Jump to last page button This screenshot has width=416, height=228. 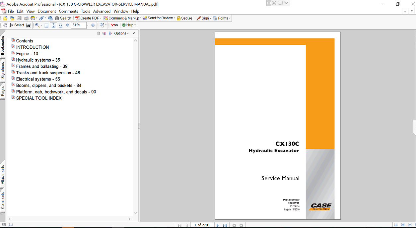[225, 225]
